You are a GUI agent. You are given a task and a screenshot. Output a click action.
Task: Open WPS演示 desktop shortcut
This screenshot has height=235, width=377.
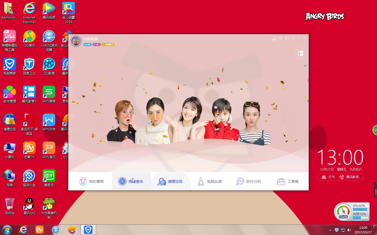pos(49,150)
